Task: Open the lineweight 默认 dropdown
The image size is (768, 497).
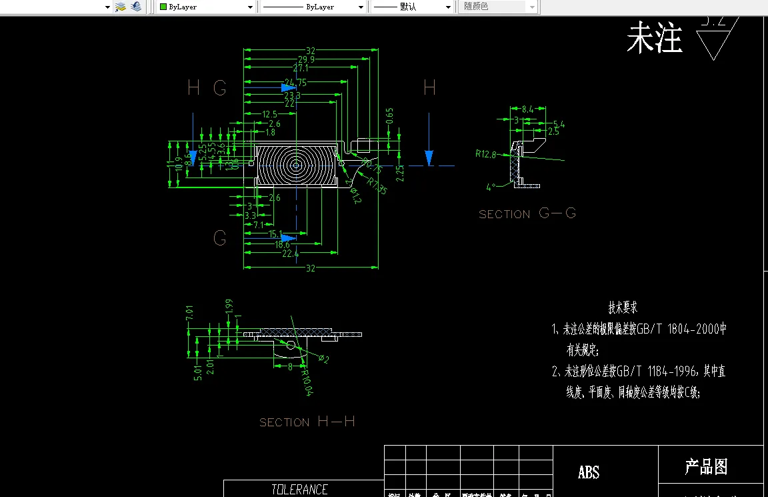Action: 448,7
